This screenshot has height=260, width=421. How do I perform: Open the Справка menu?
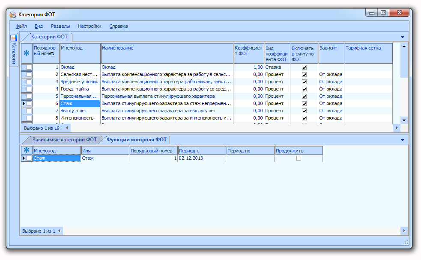coord(118,26)
